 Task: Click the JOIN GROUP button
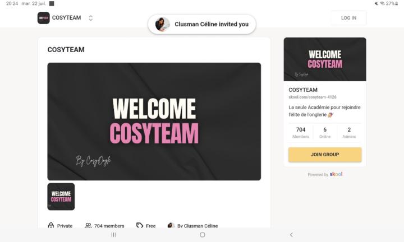(x=325, y=155)
